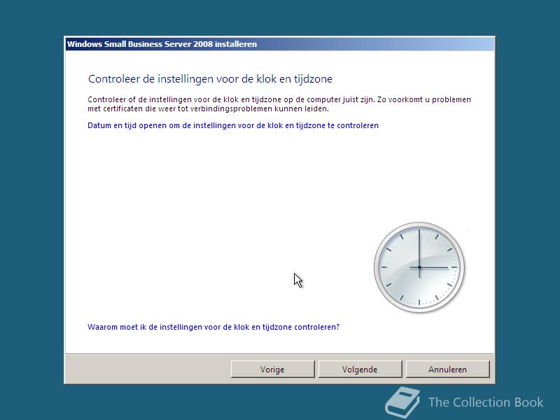
Task: Open the Datum en tijd settings link
Action: point(233,126)
